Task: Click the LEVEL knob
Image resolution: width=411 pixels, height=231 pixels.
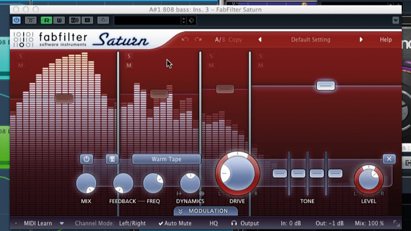Action: tap(369, 179)
